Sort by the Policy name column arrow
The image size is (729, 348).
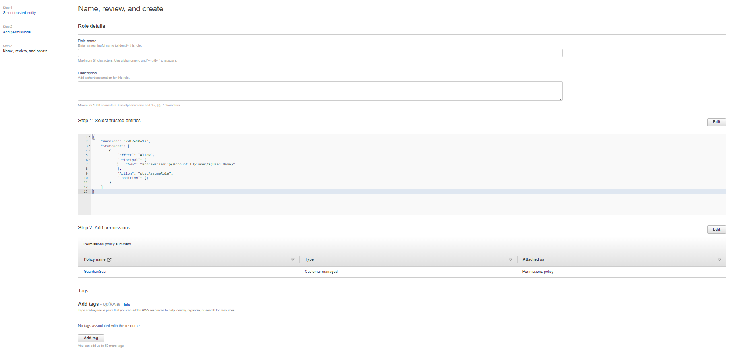[293, 260]
